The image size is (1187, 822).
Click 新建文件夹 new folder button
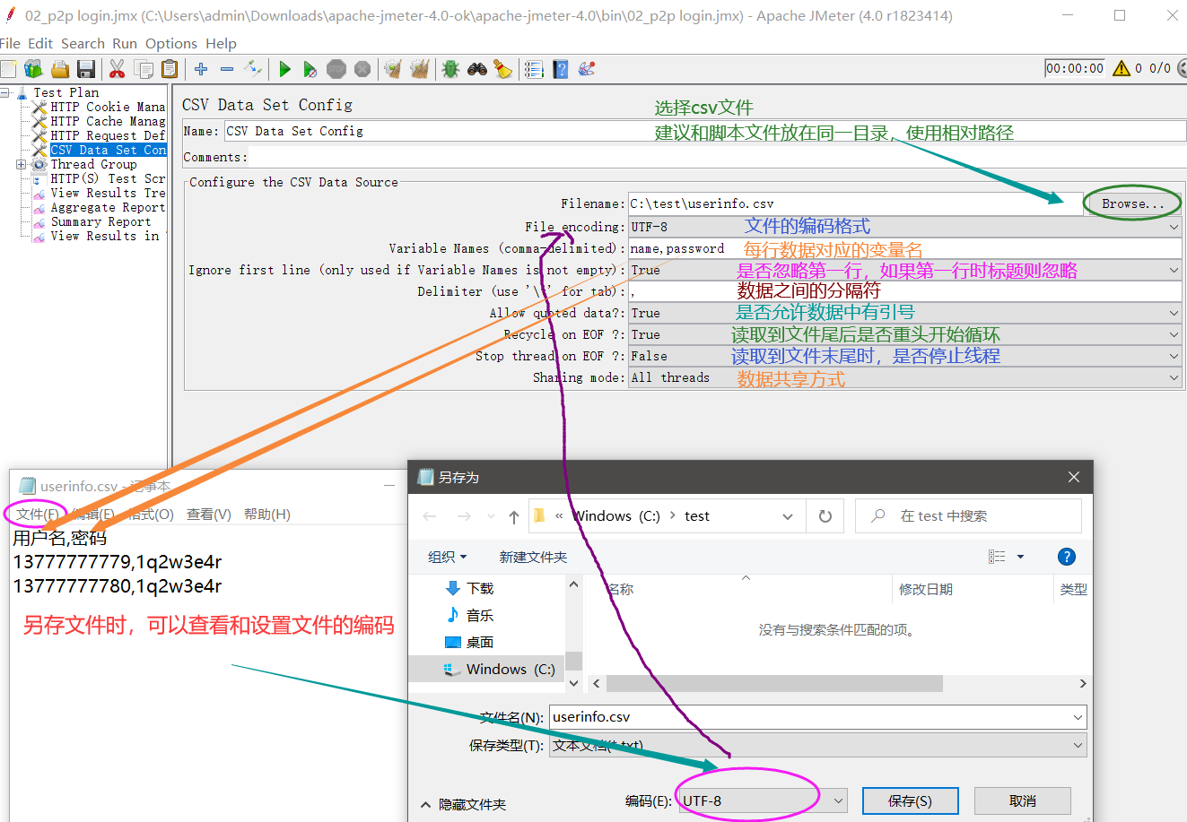[x=533, y=557]
